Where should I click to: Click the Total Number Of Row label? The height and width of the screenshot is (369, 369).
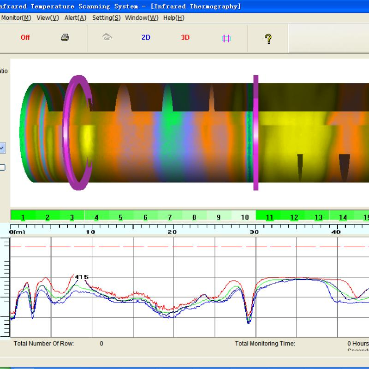coord(44,344)
